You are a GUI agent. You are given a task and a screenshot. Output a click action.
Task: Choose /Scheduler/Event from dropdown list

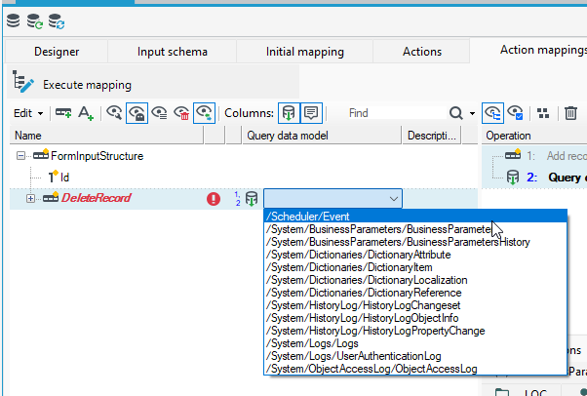pyautogui.click(x=415, y=217)
